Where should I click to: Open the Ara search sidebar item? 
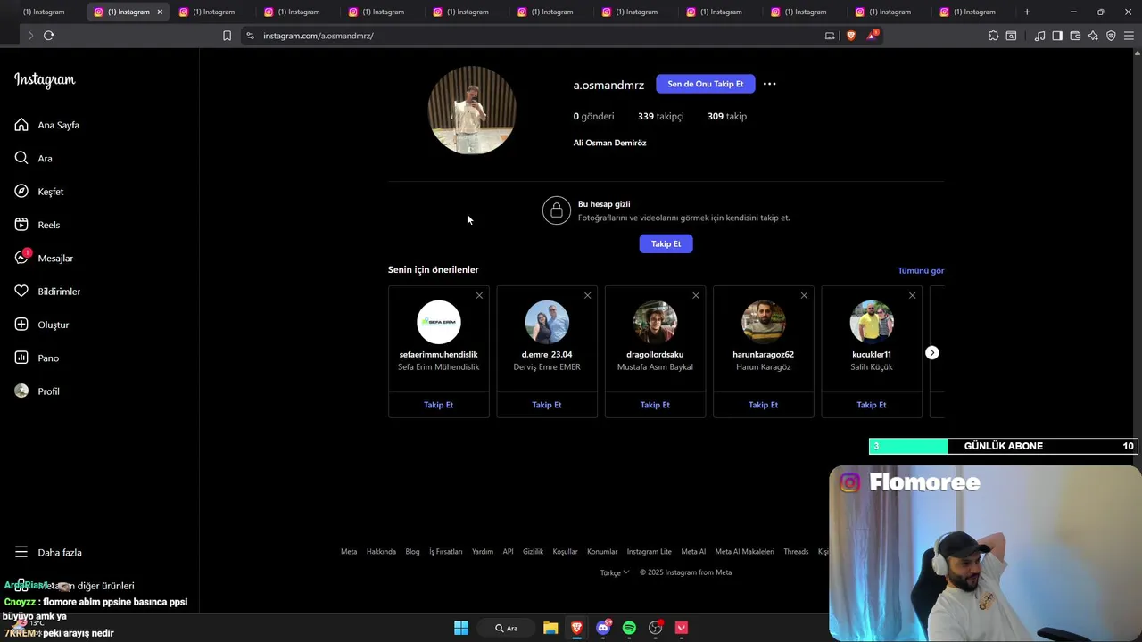(x=34, y=158)
